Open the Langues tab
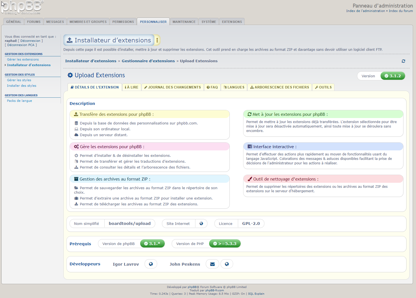 click(234, 87)
